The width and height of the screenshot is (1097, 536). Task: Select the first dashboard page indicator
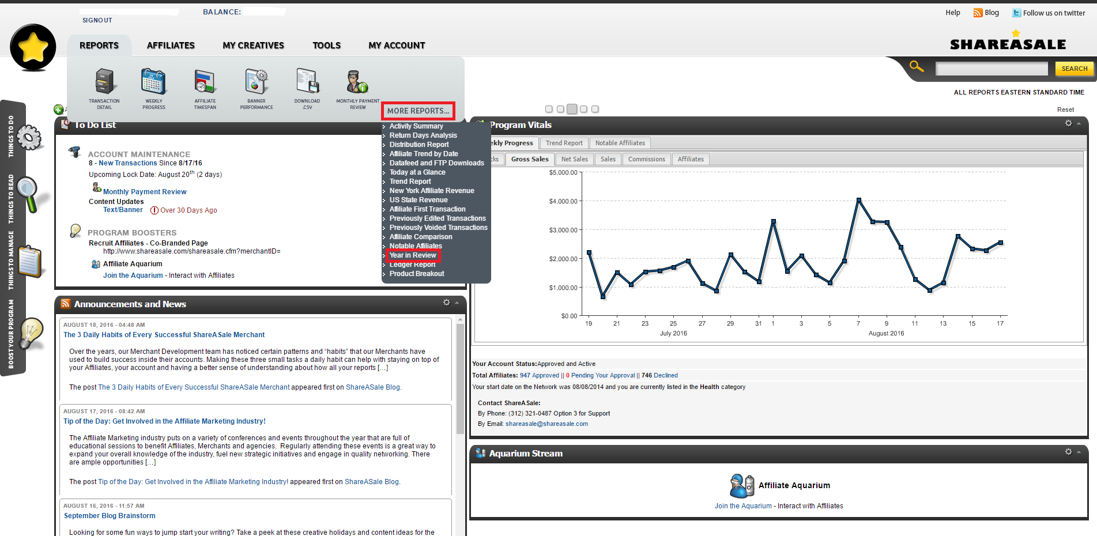pos(549,109)
